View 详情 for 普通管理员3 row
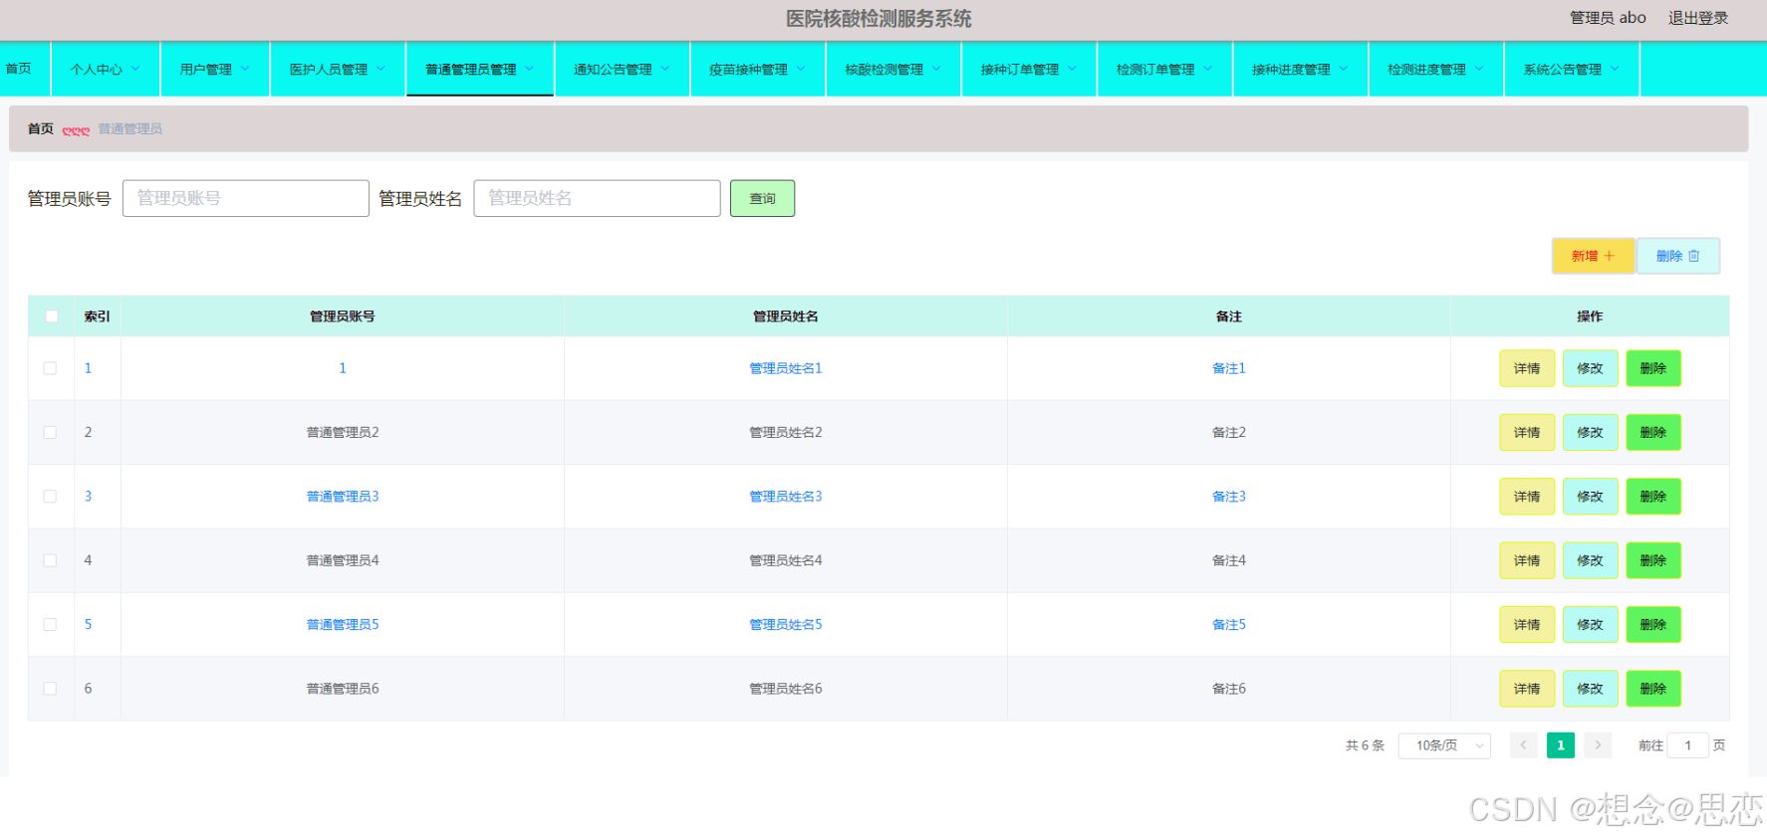This screenshot has height=839, width=1767. (1527, 497)
